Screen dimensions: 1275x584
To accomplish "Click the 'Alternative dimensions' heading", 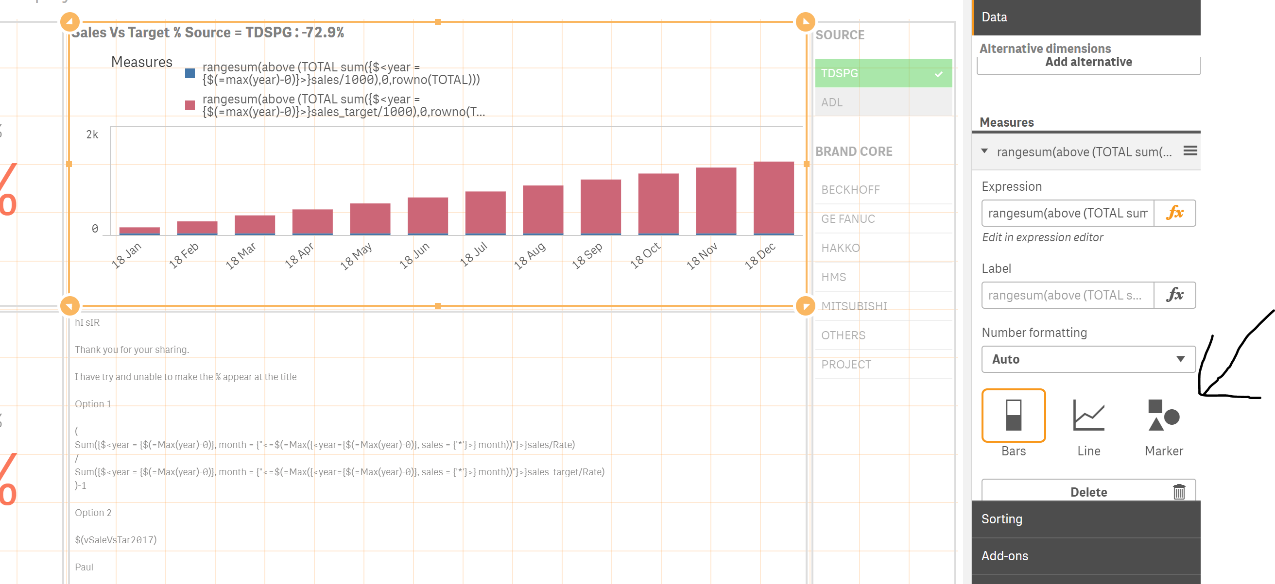I will point(1045,49).
